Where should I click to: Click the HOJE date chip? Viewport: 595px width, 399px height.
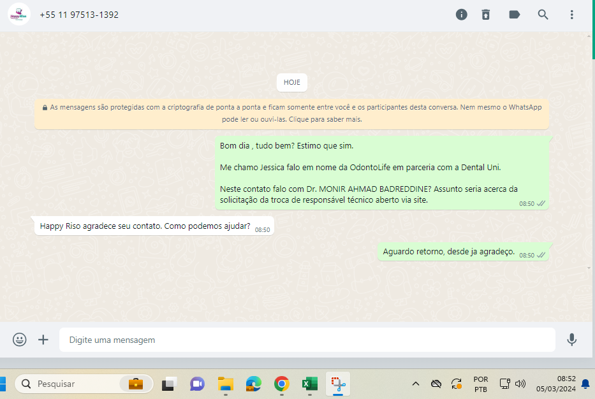(x=292, y=82)
